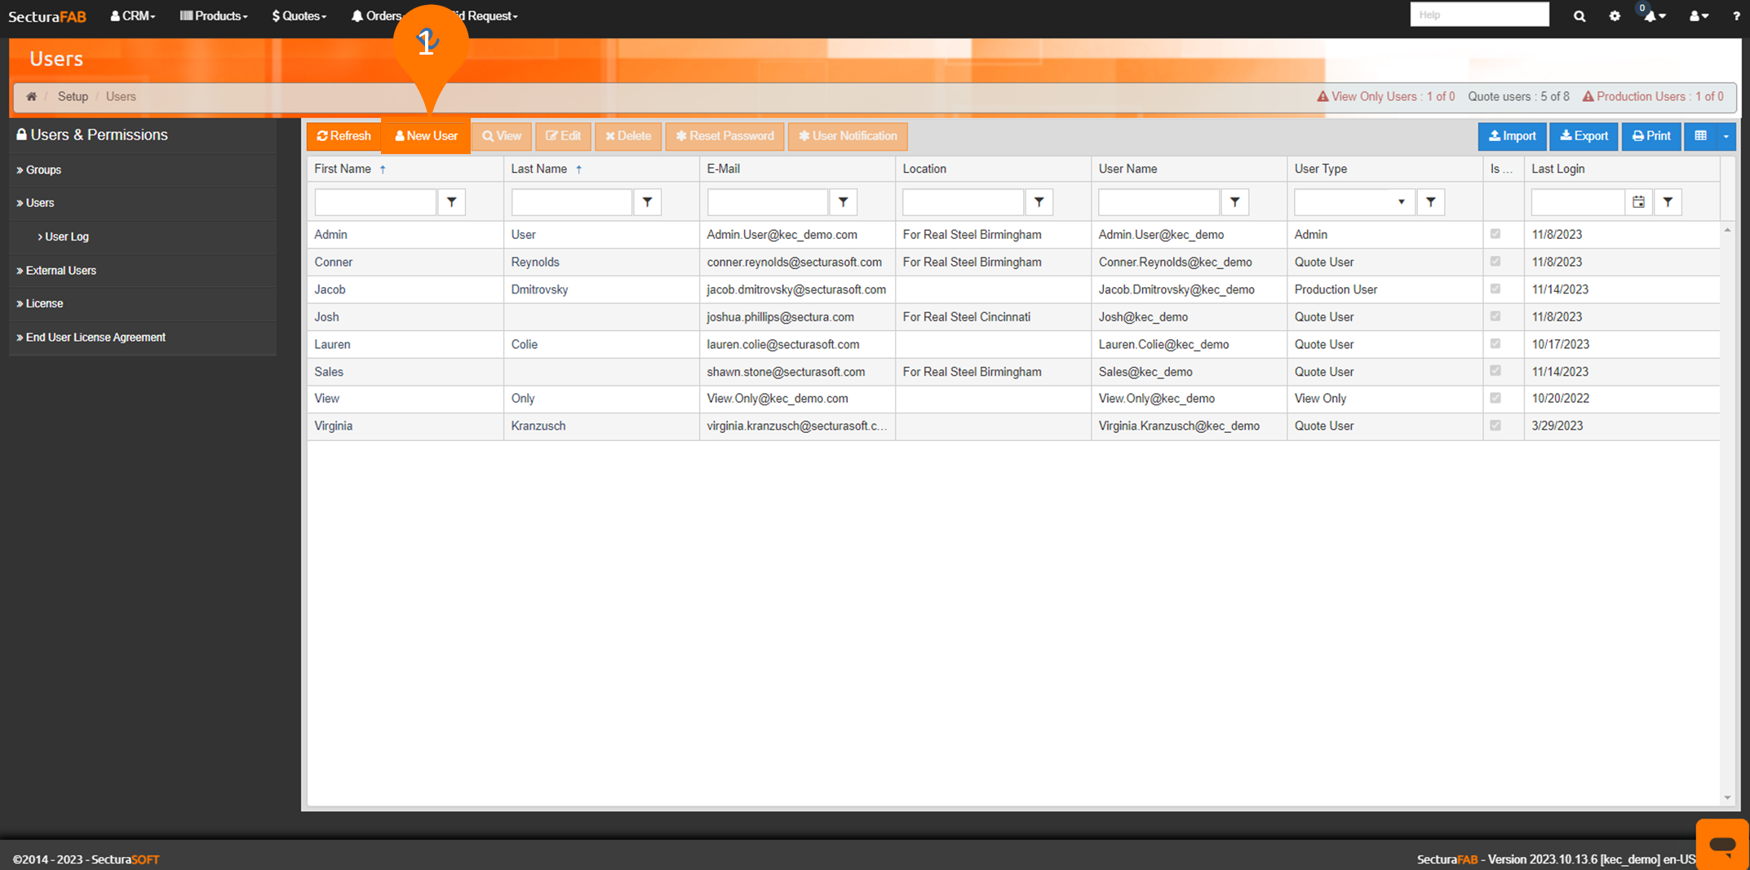Image resolution: width=1750 pixels, height=870 pixels.
Task: Click the Help search input field
Action: click(x=1478, y=15)
